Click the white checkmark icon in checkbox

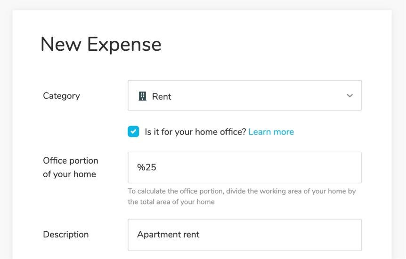click(133, 132)
